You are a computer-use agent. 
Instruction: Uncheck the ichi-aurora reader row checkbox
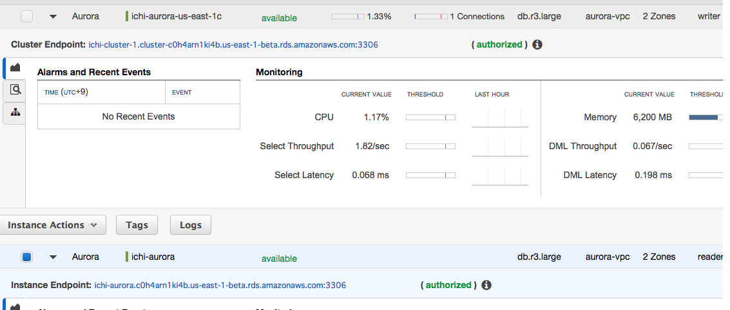coord(26,257)
